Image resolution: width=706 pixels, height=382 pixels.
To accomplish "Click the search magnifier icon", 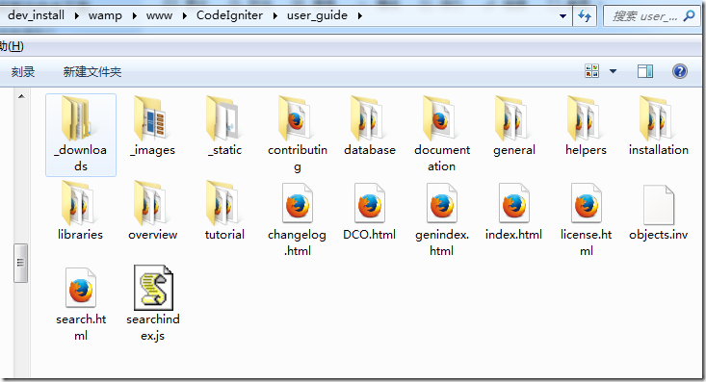I will tap(689, 16).
